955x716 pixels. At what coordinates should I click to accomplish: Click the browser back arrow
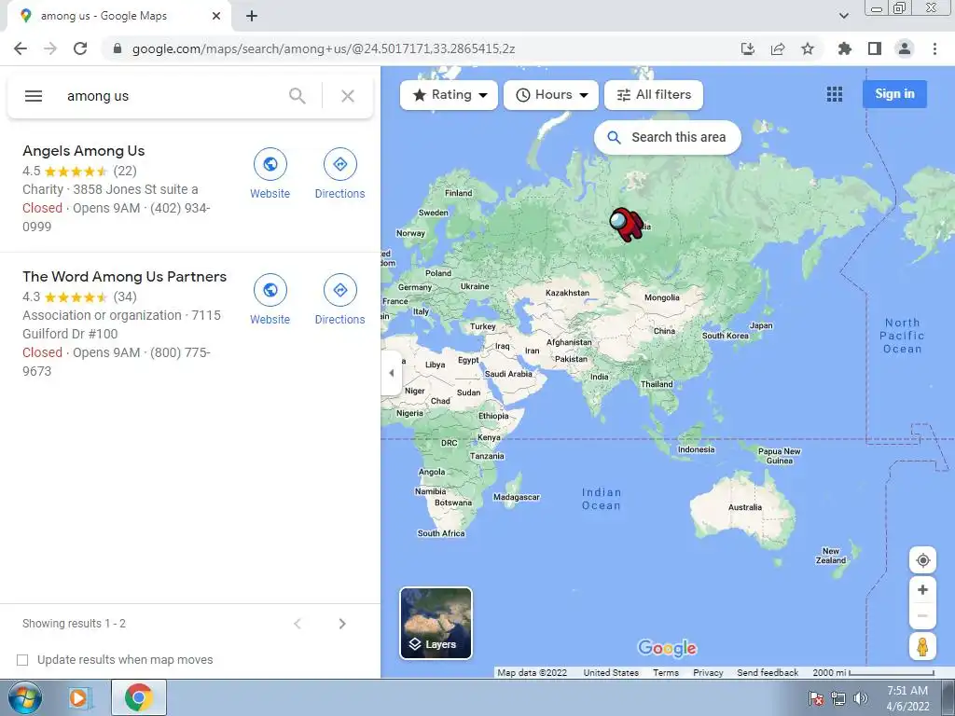pyautogui.click(x=21, y=48)
